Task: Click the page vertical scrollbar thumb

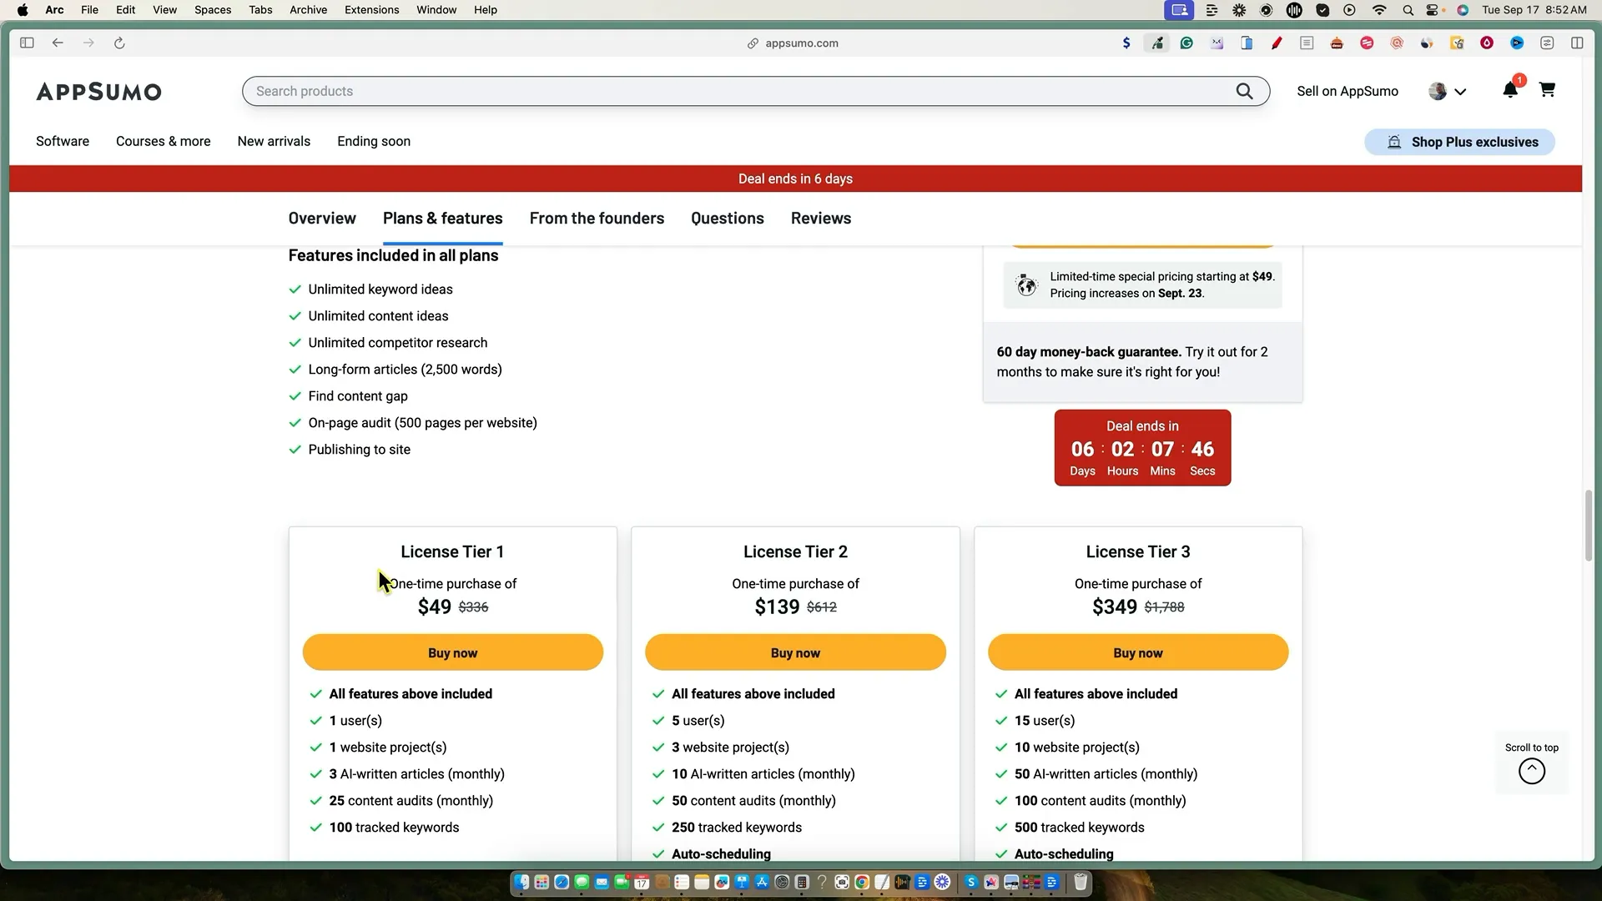Action: (1588, 526)
